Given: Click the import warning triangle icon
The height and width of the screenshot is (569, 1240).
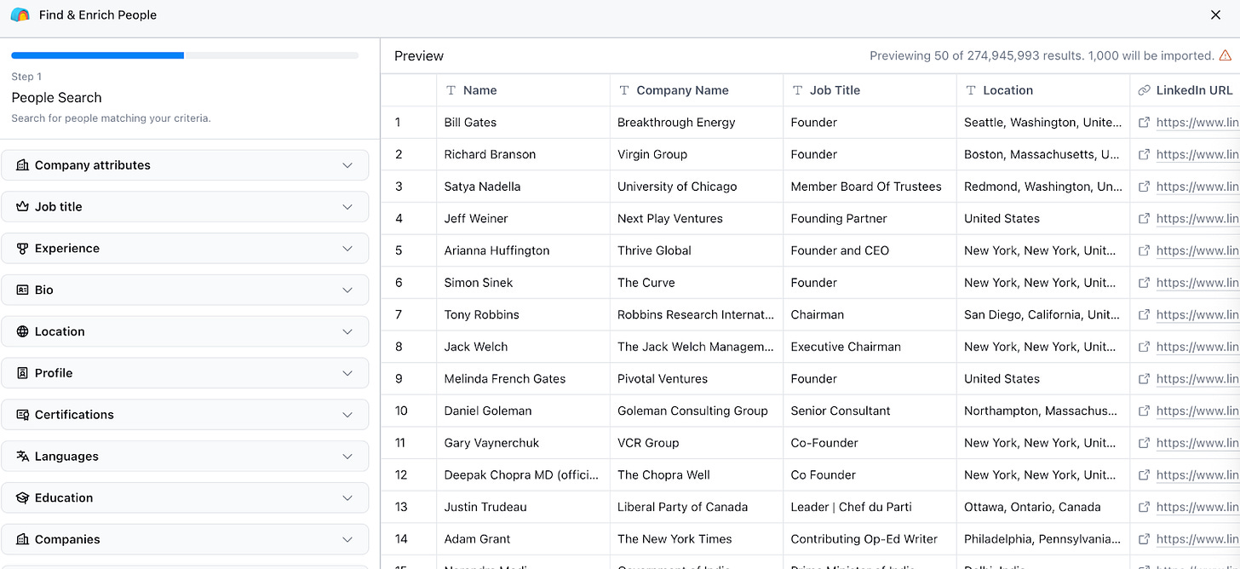Looking at the screenshot, I should tap(1225, 55).
